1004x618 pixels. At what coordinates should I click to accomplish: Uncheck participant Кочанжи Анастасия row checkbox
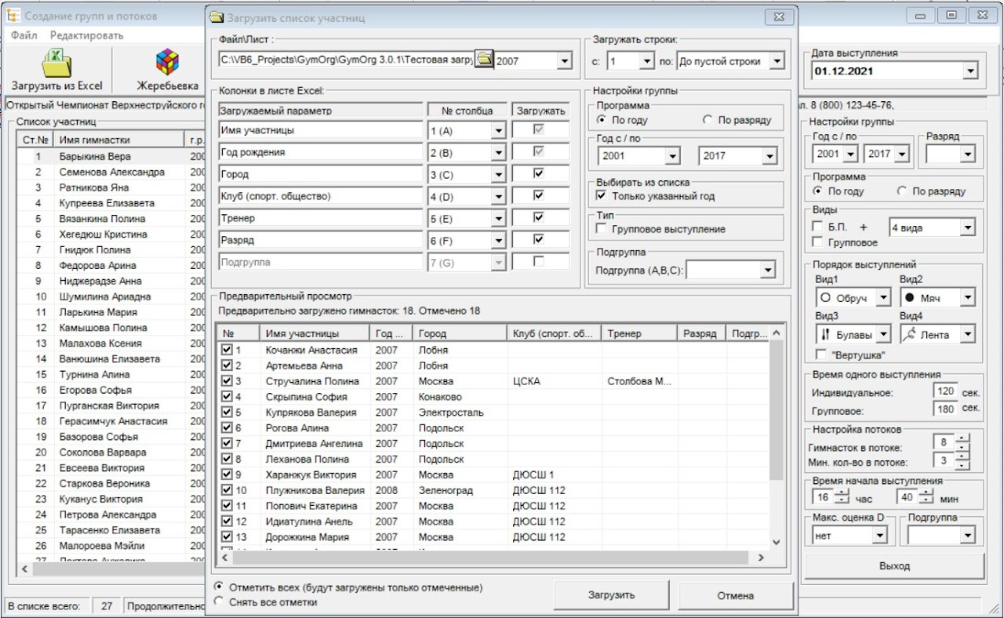(227, 350)
